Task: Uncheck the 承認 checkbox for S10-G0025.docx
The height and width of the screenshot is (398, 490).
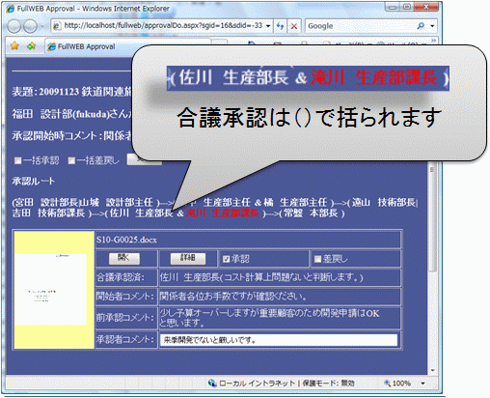Action: coord(226,259)
